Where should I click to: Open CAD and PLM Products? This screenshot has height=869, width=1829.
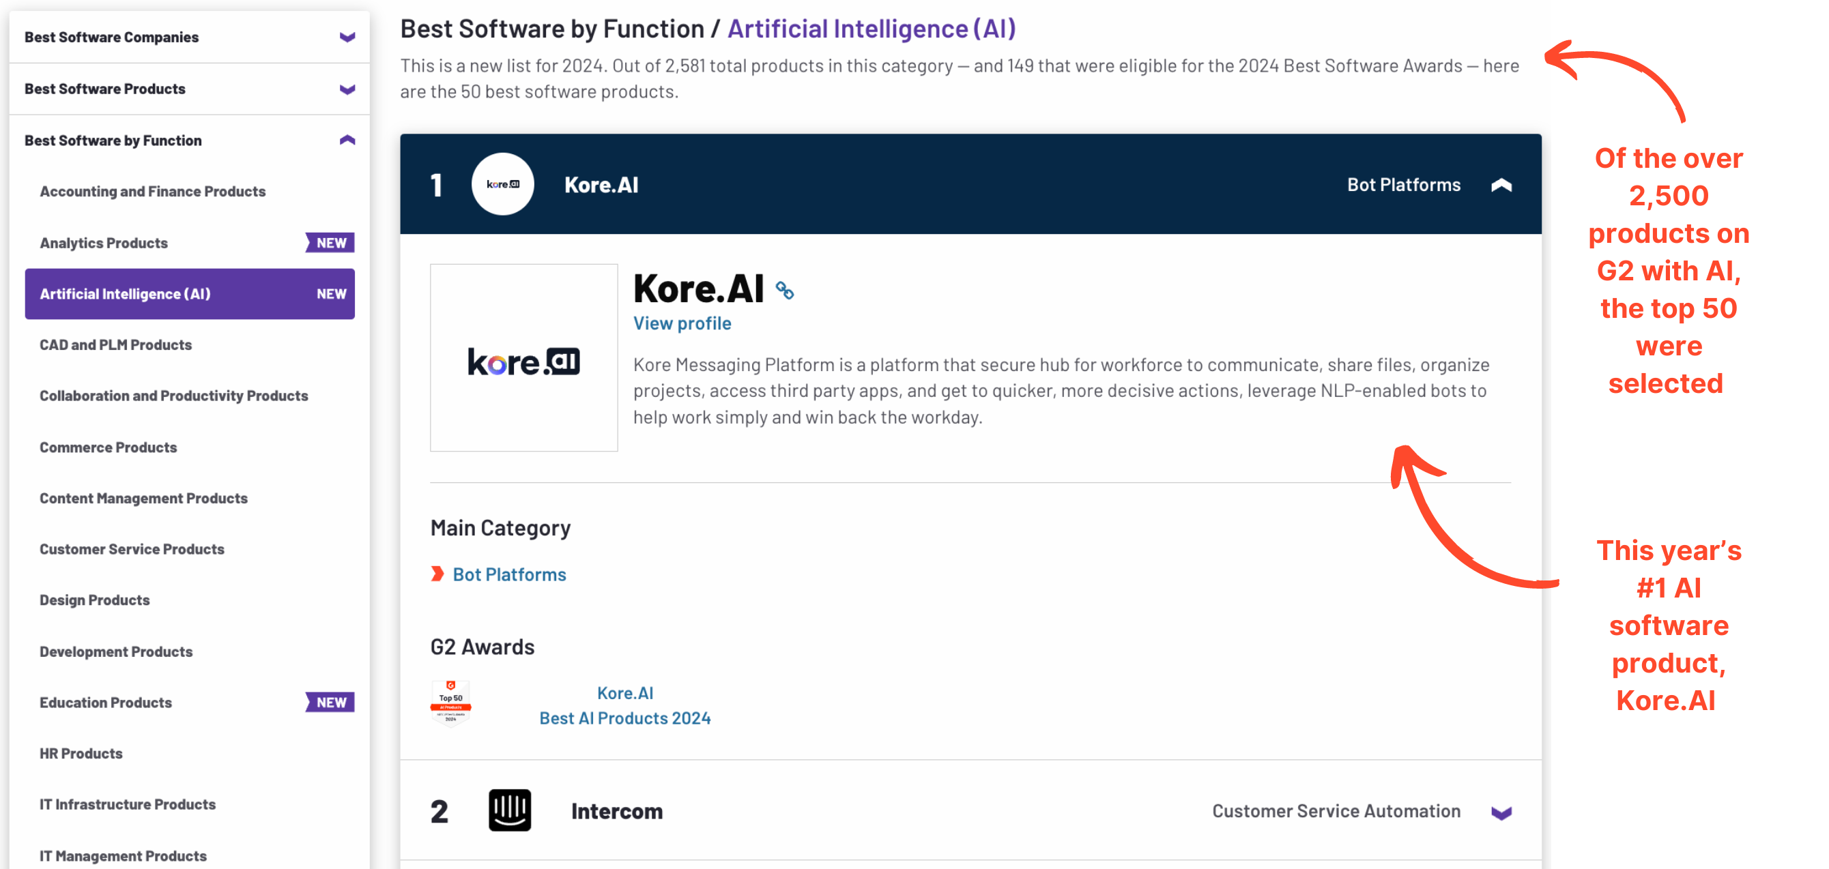tap(116, 344)
